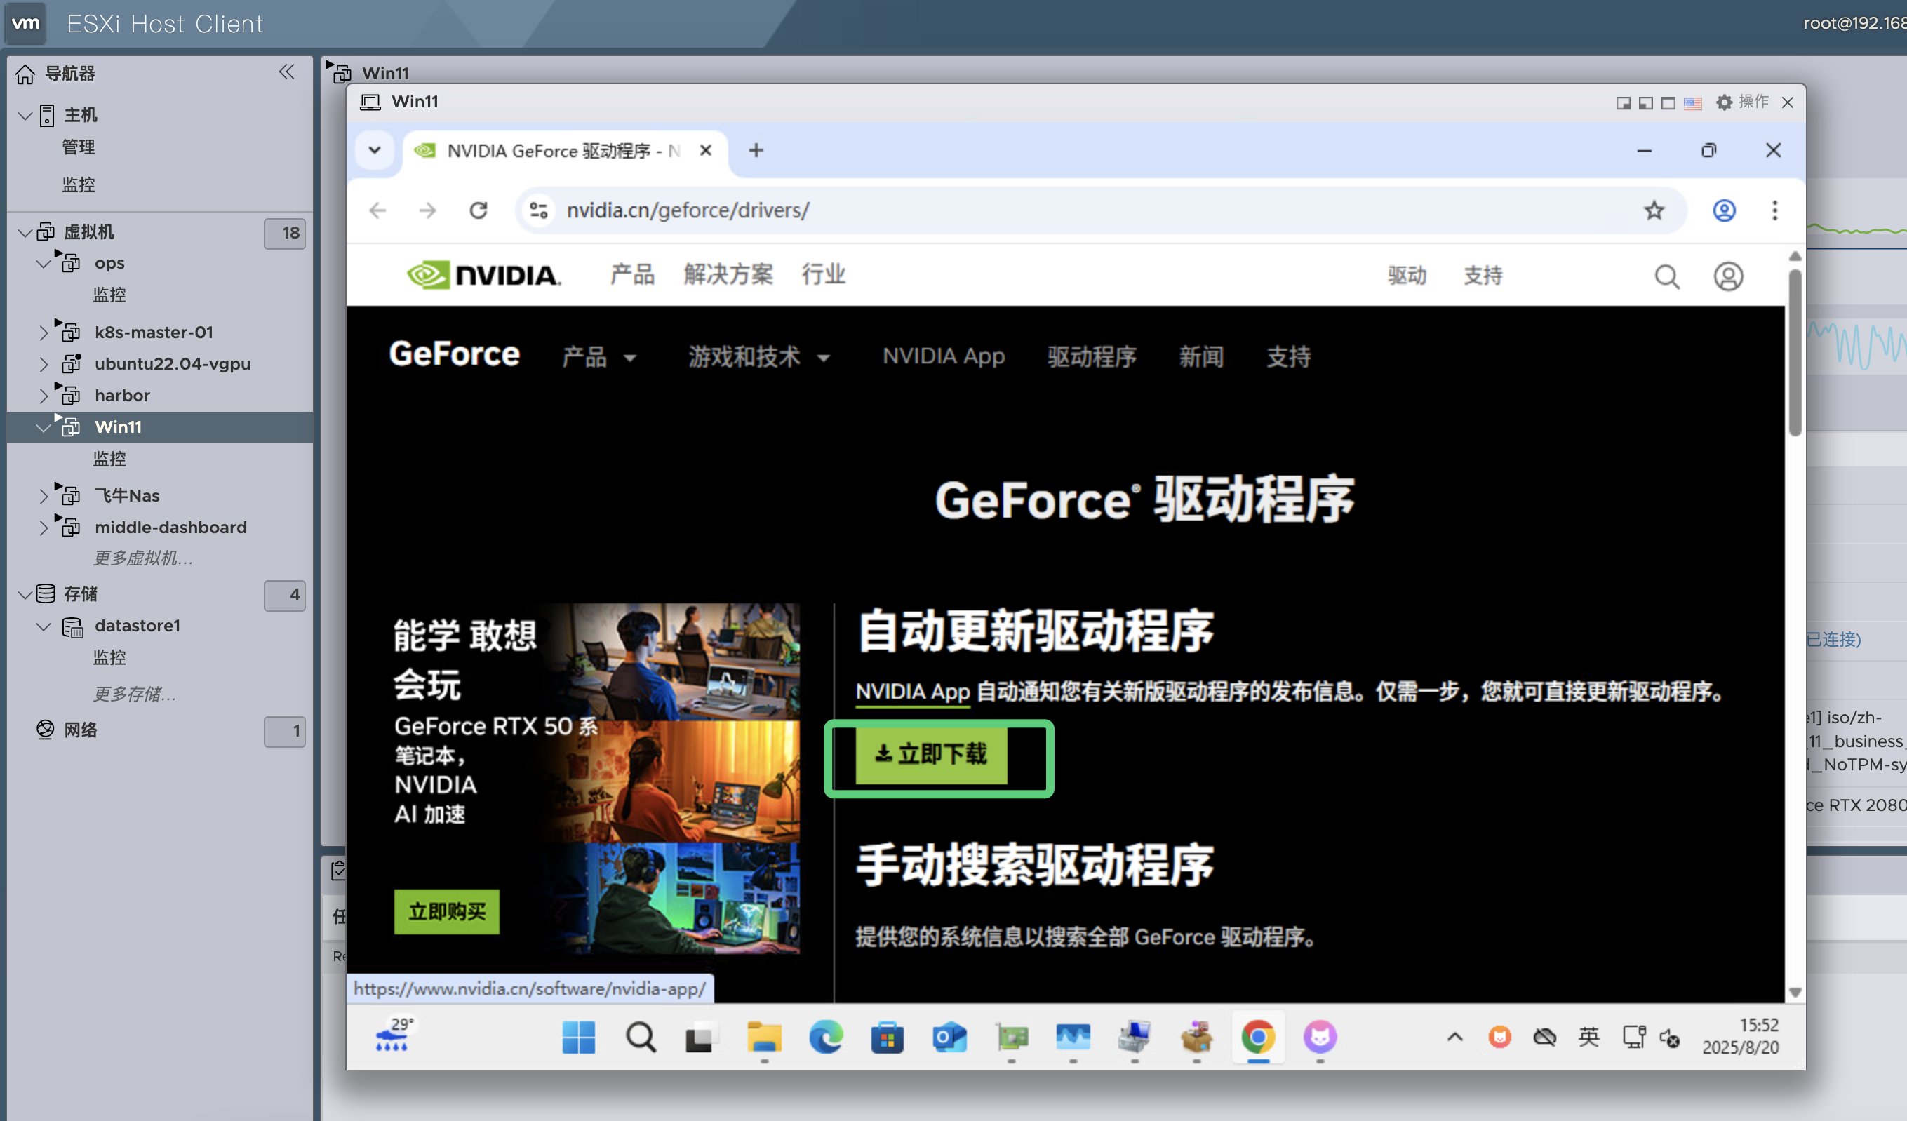This screenshot has width=1907, height=1121.
Task: Select 驱动程序 in the GeForce navigation menu
Action: tap(1090, 357)
